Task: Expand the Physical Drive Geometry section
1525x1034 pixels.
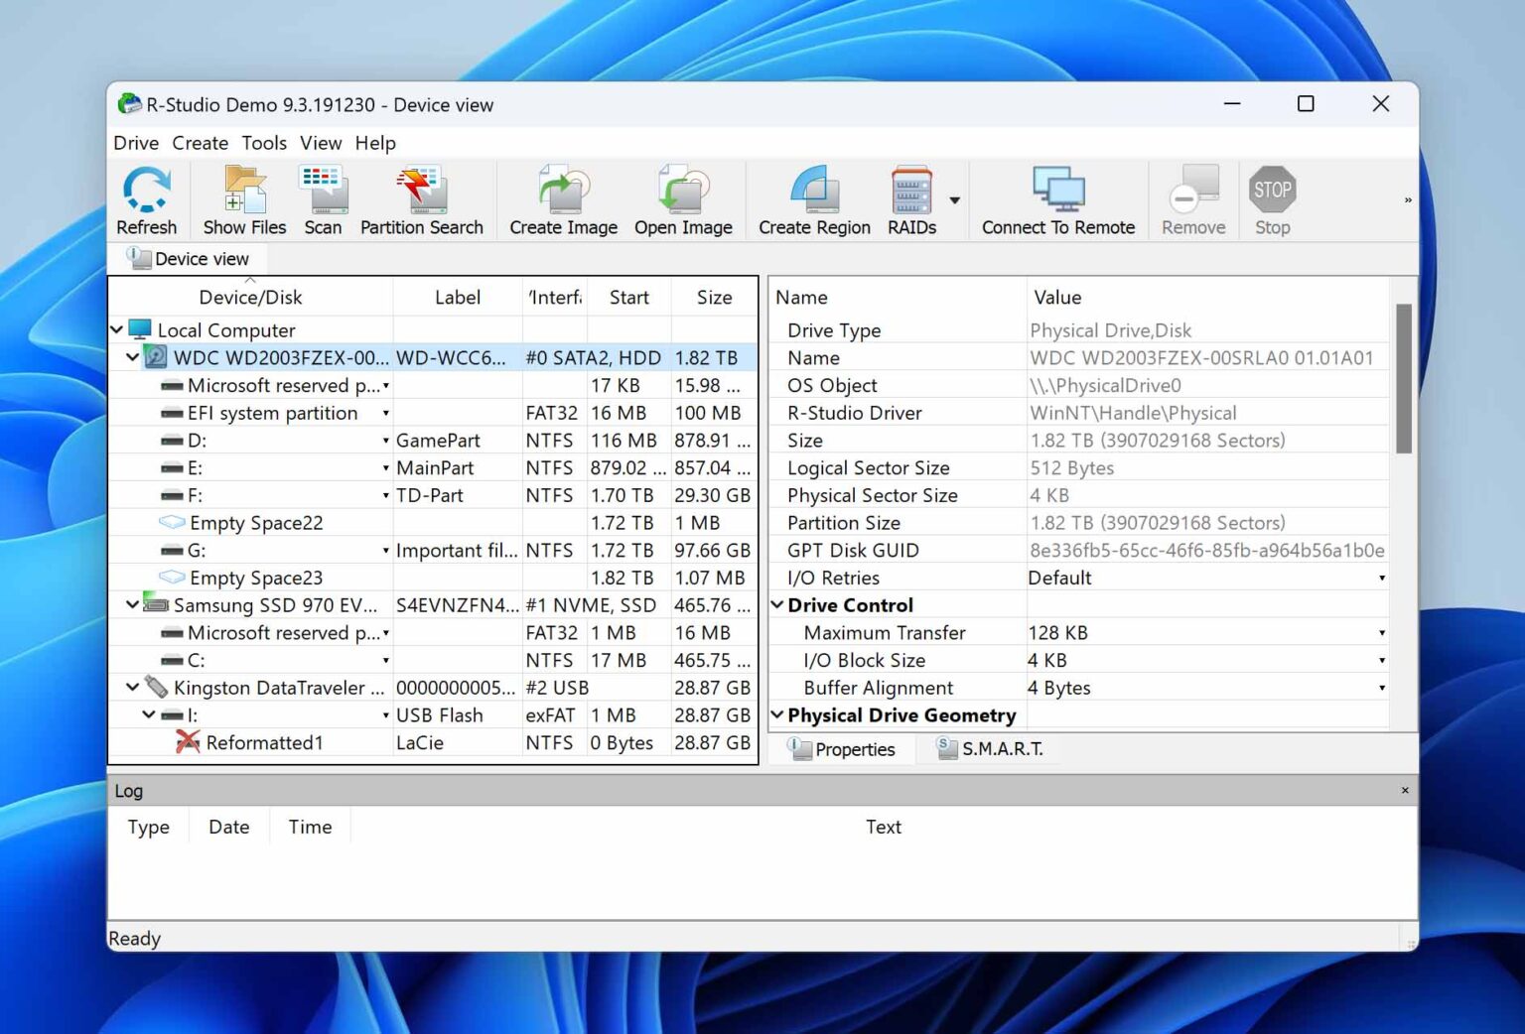Action: click(778, 714)
